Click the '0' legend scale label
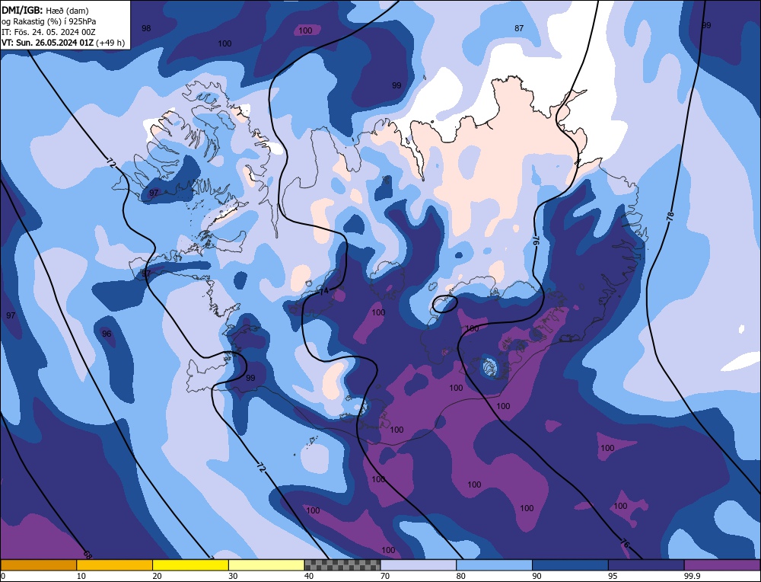The image size is (761, 582). pos(3,576)
